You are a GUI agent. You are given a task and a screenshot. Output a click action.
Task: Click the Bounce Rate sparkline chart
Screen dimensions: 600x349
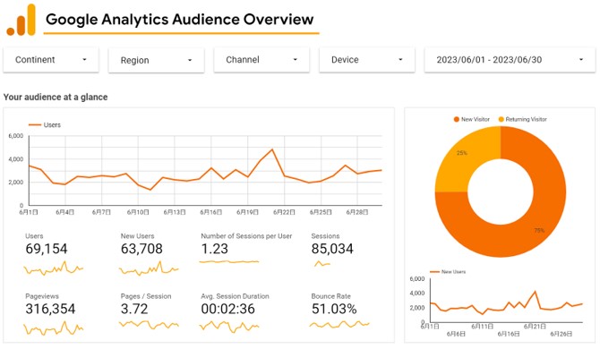339,325
